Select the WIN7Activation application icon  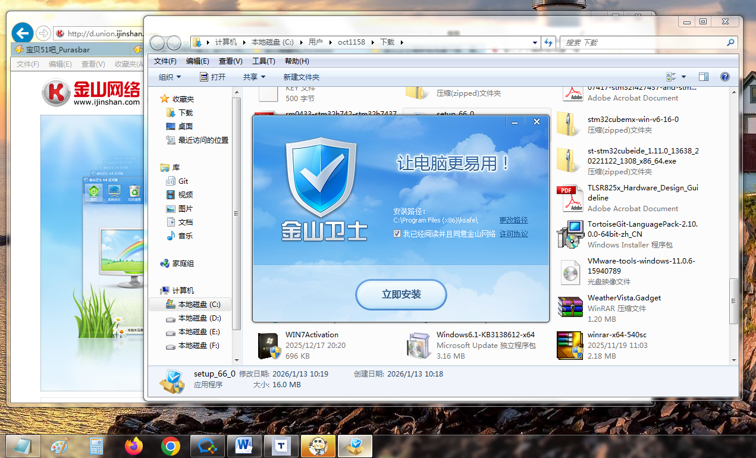pos(269,346)
